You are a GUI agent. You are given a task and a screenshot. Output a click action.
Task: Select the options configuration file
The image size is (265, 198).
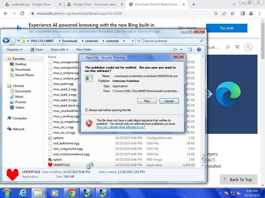coord(121,138)
